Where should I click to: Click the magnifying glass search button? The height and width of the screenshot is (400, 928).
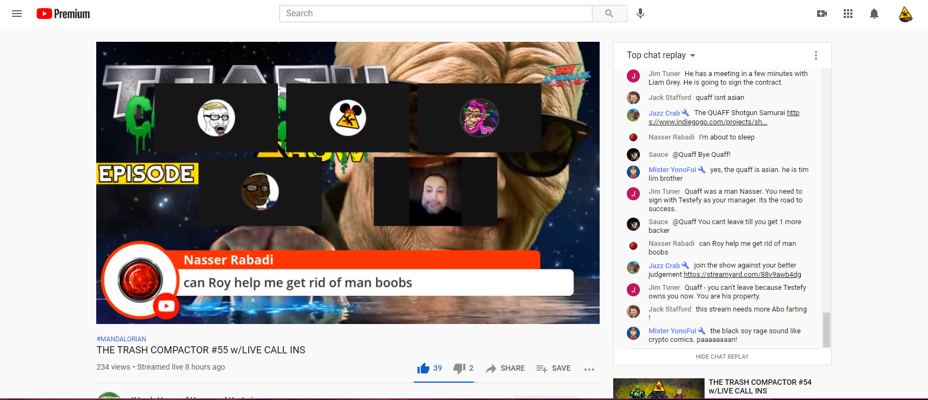coord(609,14)
